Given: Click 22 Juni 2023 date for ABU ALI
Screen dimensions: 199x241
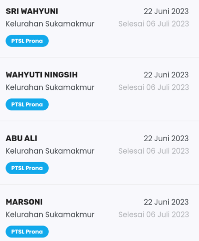Looking at the screenshot, I should point(166,138).
